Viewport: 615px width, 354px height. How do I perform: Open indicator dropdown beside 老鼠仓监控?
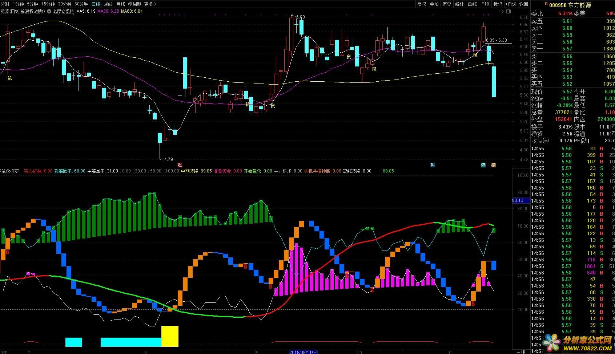pos(49,11)
